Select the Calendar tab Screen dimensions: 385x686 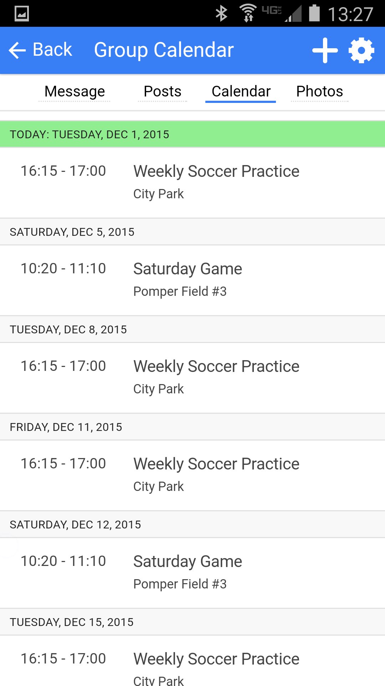point(241,91)
